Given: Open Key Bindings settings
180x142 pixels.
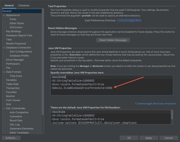Looking at the screenshot, I should pyautogui.click(x=13, y=32).
